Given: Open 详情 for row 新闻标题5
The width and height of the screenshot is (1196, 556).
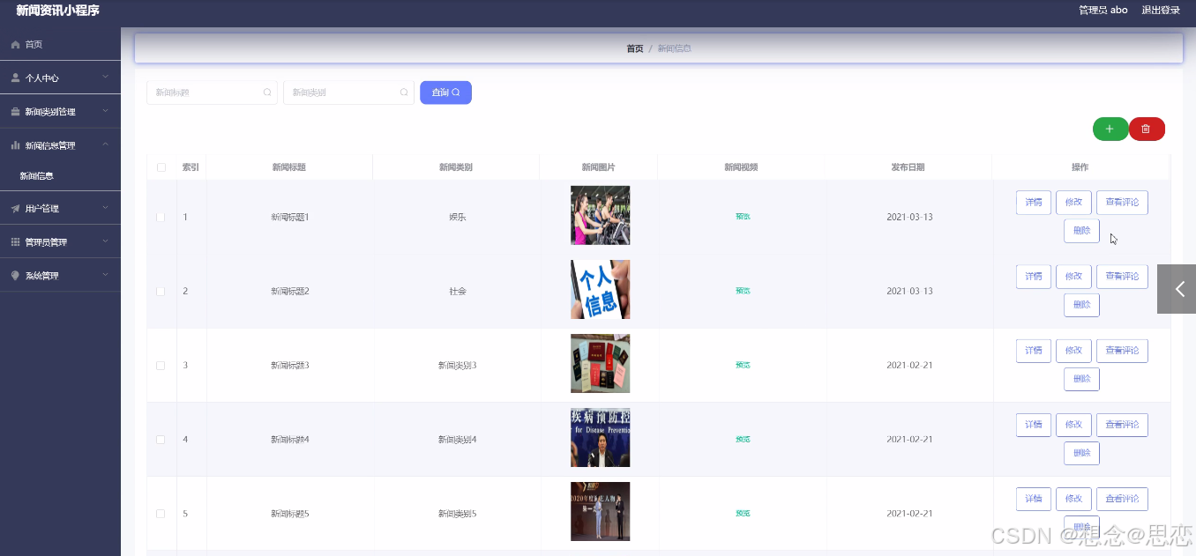Looking at the screenshot, I should [1034, 499].
